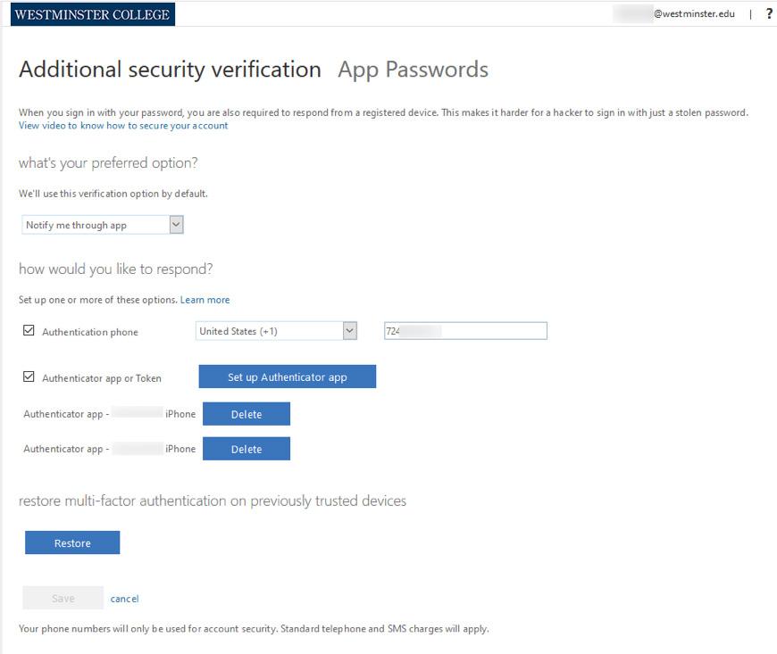Select the Additional security verification tab

pyautogui.click(x=170, y=70)
